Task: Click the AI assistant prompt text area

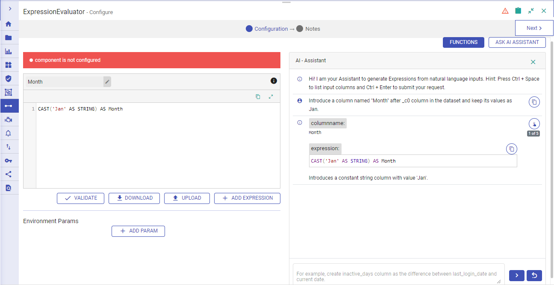Action: [x=398, y=274]
